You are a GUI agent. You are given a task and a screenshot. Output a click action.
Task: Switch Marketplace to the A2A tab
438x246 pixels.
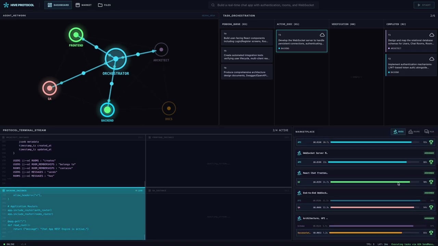429,132
